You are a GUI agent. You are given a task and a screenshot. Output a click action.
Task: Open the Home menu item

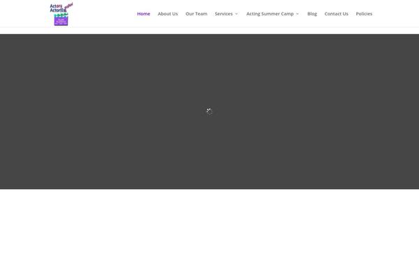tap(143, 14)
